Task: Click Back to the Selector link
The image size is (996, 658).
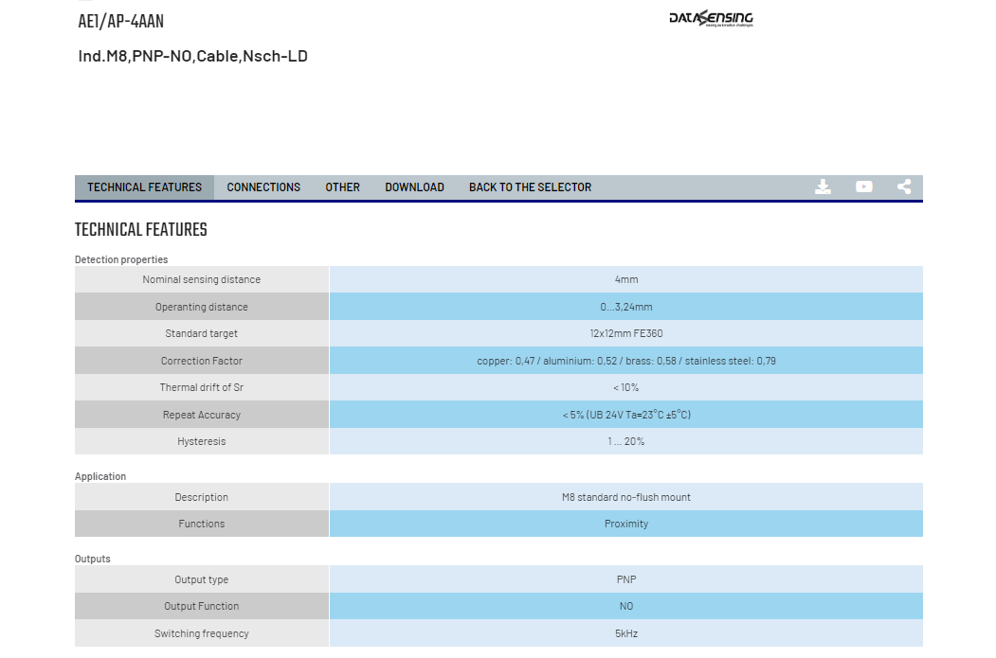Action: pyautogui.click(x=530, y=187)
